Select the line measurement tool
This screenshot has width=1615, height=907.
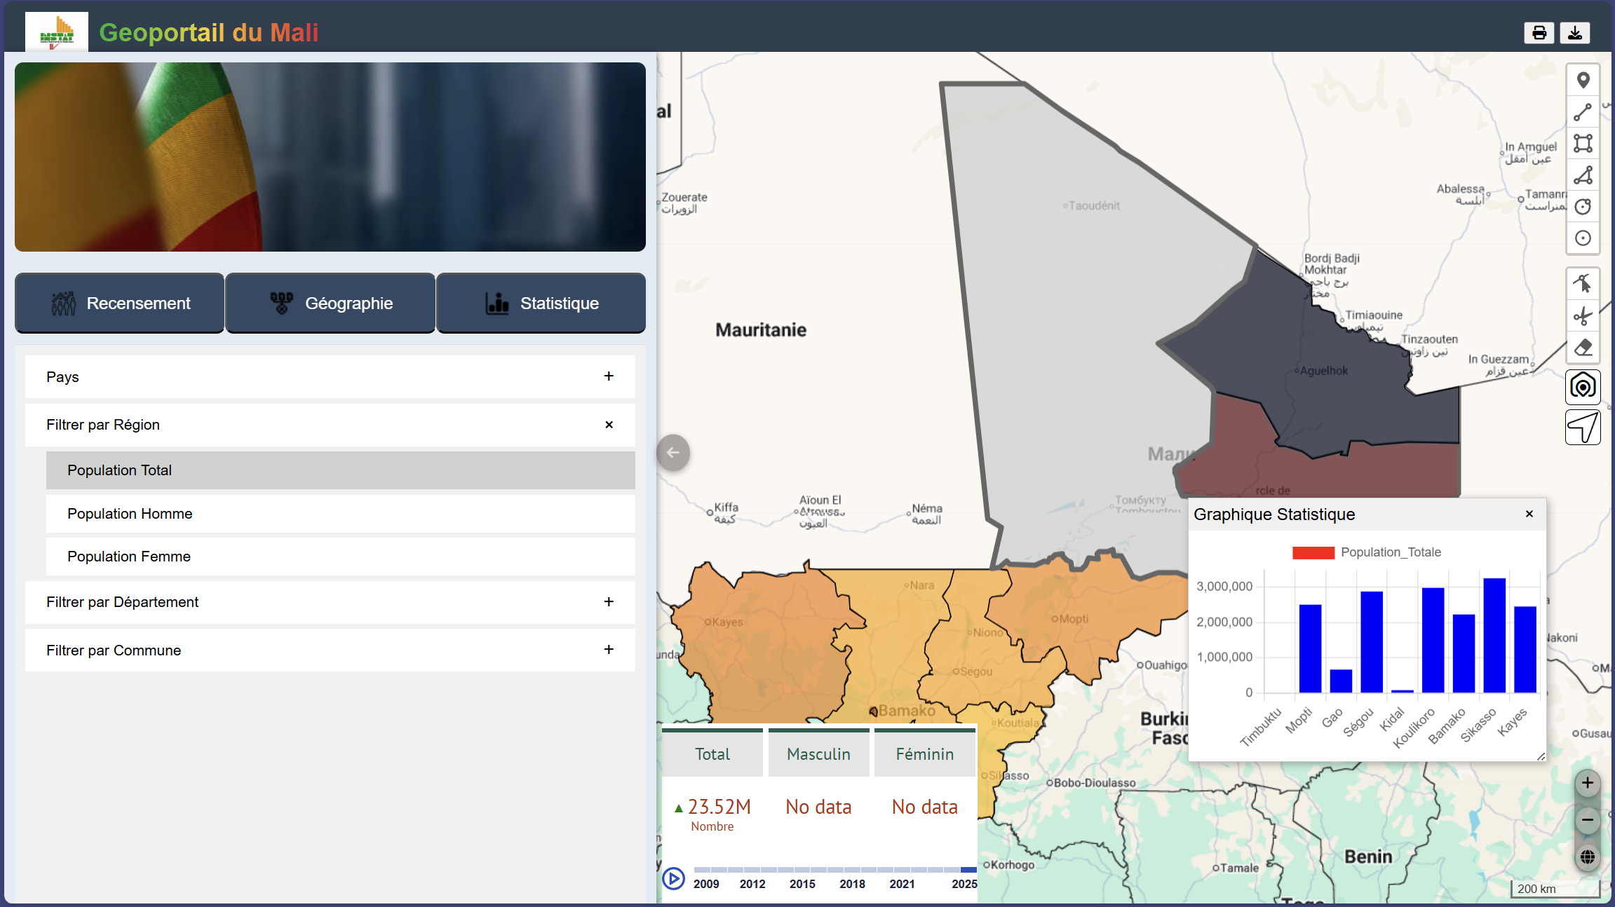pyautogui.click(x=1583, y=111)
